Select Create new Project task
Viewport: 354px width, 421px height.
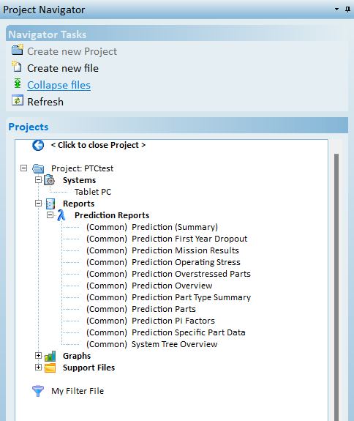[x=72, y=51]
